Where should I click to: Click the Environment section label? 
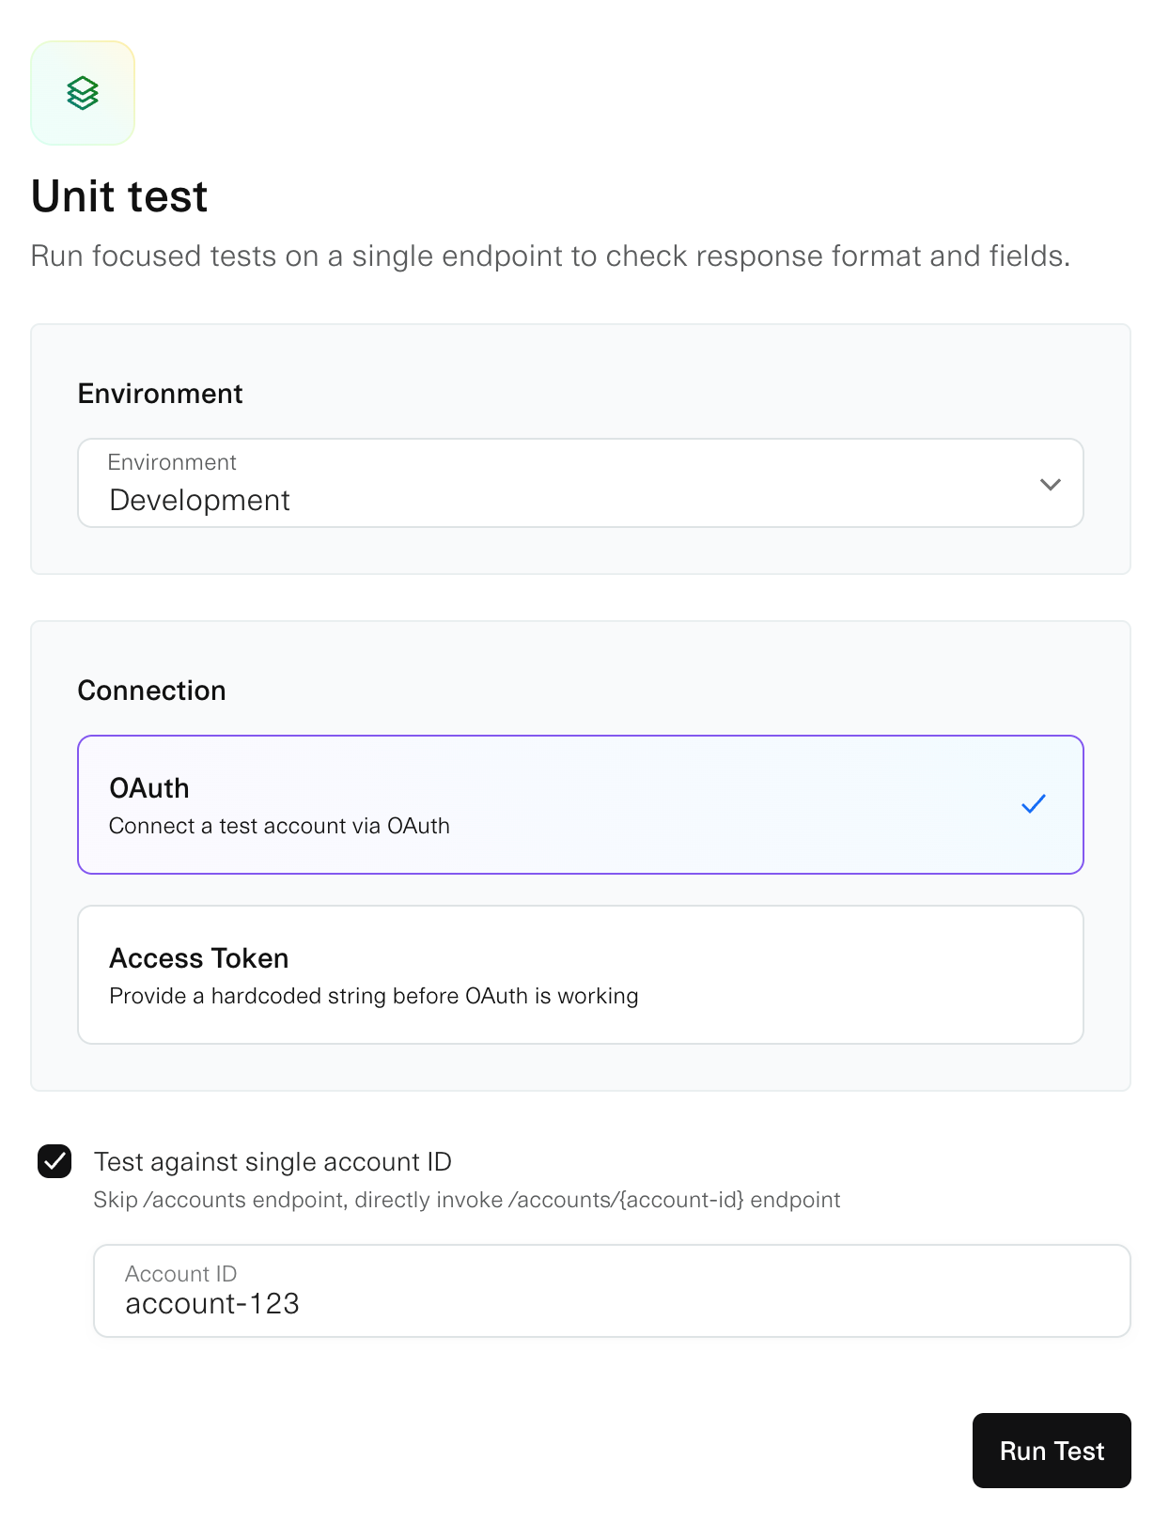click(161, 394)
